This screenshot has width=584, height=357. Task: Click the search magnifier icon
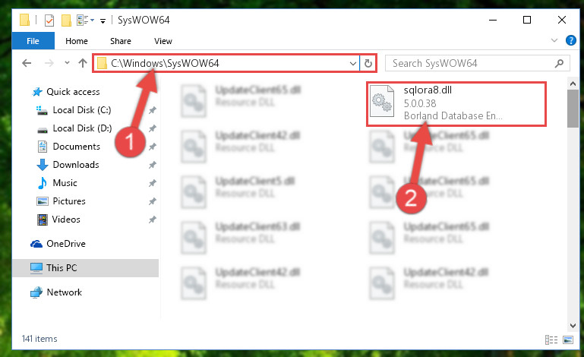coord(559,63)
